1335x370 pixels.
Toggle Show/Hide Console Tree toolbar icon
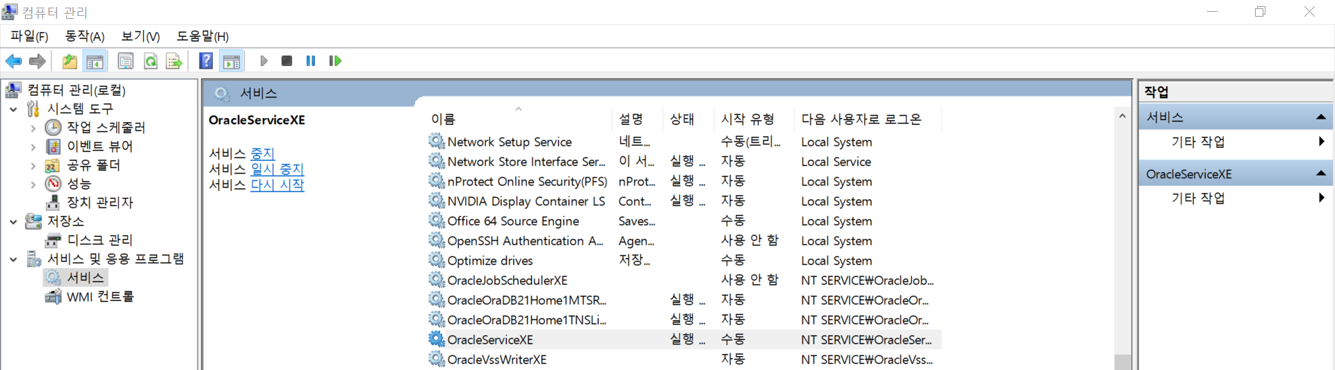95,61
